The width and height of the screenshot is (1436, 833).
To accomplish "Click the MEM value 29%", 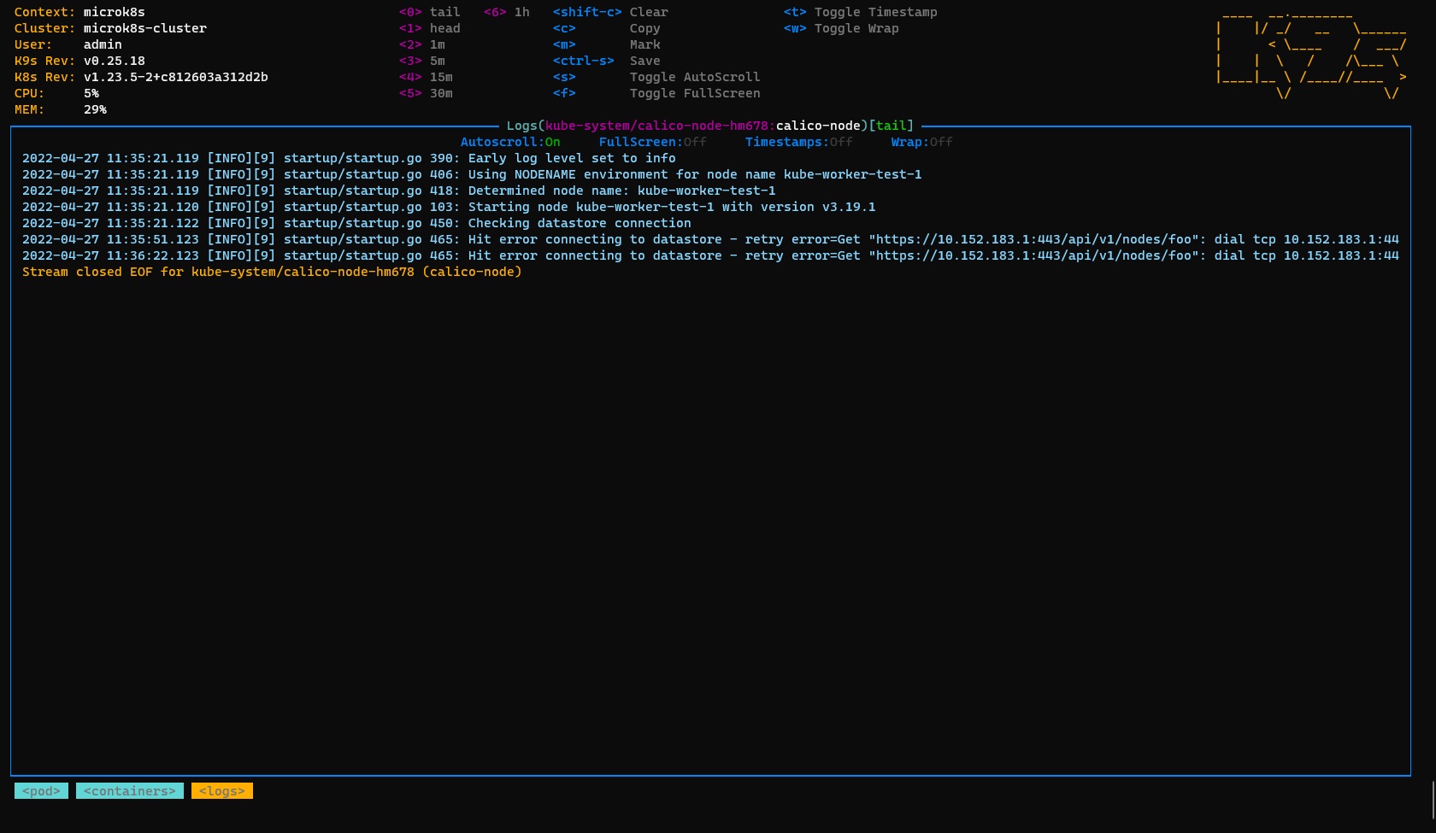I will (95, 109).
